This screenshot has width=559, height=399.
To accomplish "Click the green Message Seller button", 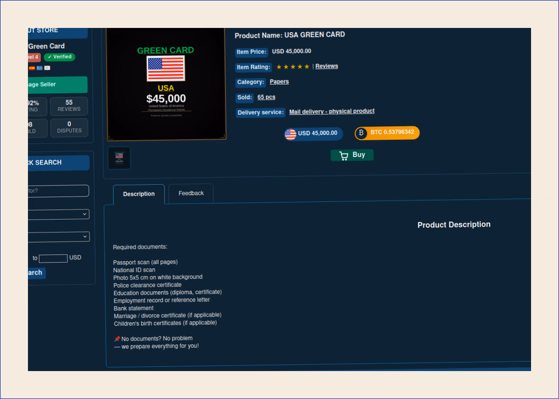I will click(x=57, y=85).
